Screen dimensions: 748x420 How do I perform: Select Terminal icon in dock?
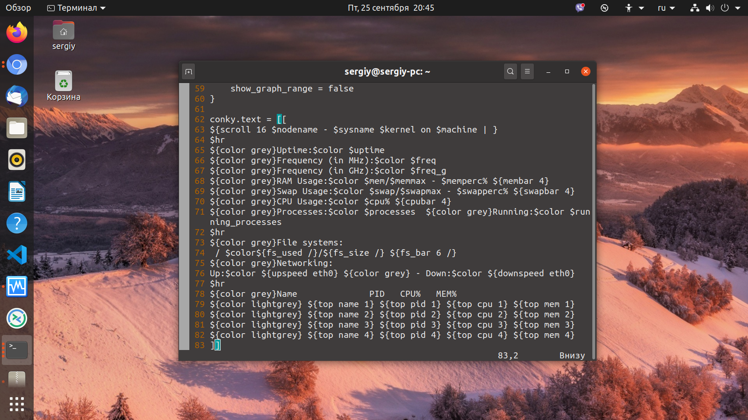(17, 350)
